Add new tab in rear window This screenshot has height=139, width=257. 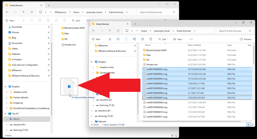[x=49, y=5]
